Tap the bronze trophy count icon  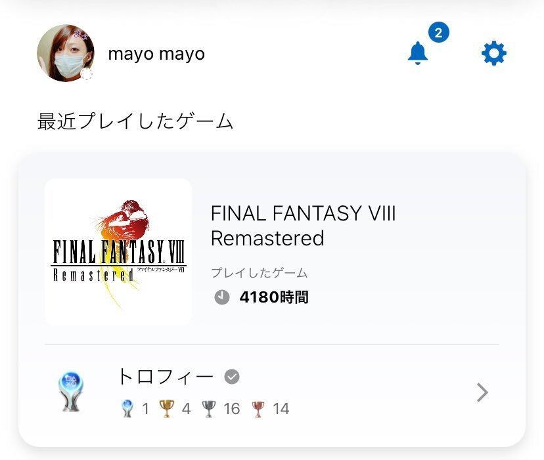(x=258, y=409)
